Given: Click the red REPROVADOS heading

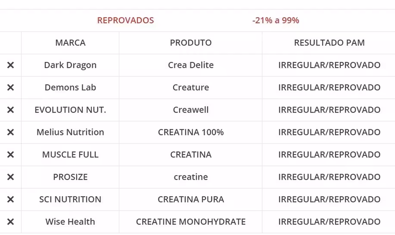Looking at the screenshot, I should [126, 21].
